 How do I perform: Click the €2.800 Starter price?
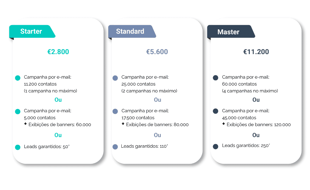(58, 52)
